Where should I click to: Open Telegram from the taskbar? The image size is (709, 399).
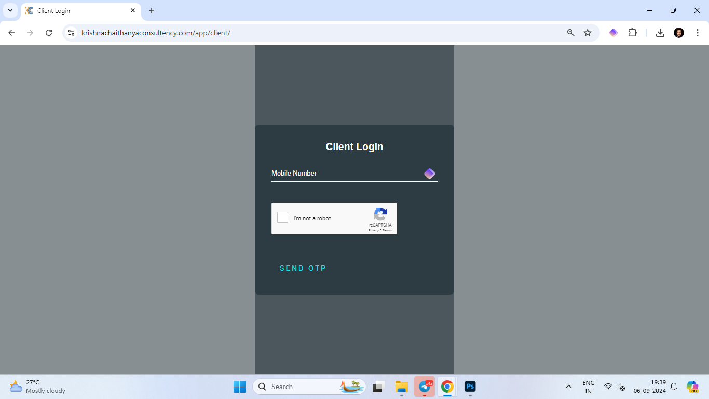pyautogui.click(x=425, y=387)
